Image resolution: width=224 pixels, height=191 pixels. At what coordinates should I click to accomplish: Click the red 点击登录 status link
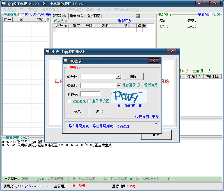pos(79,186)
